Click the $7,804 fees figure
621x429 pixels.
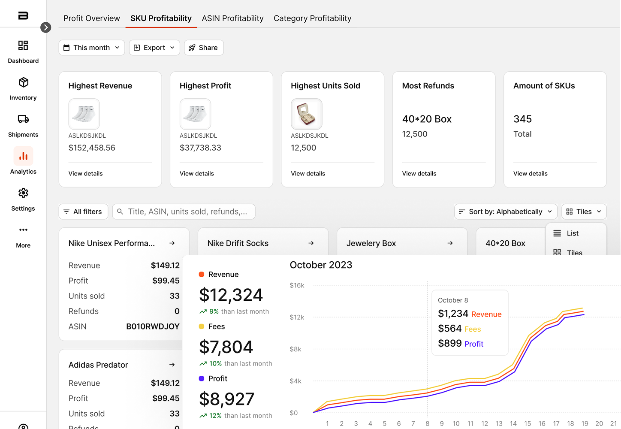point(226,347)
